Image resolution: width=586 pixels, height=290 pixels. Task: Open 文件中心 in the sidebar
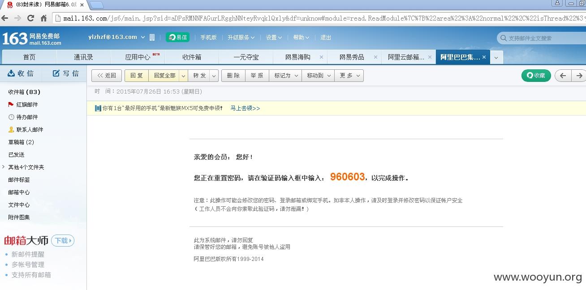(x=19, y=205)
